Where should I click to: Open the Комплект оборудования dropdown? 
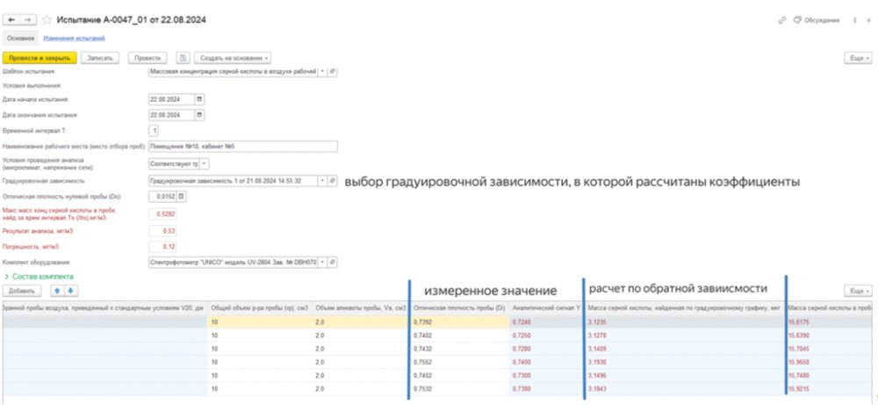(320, 262)
